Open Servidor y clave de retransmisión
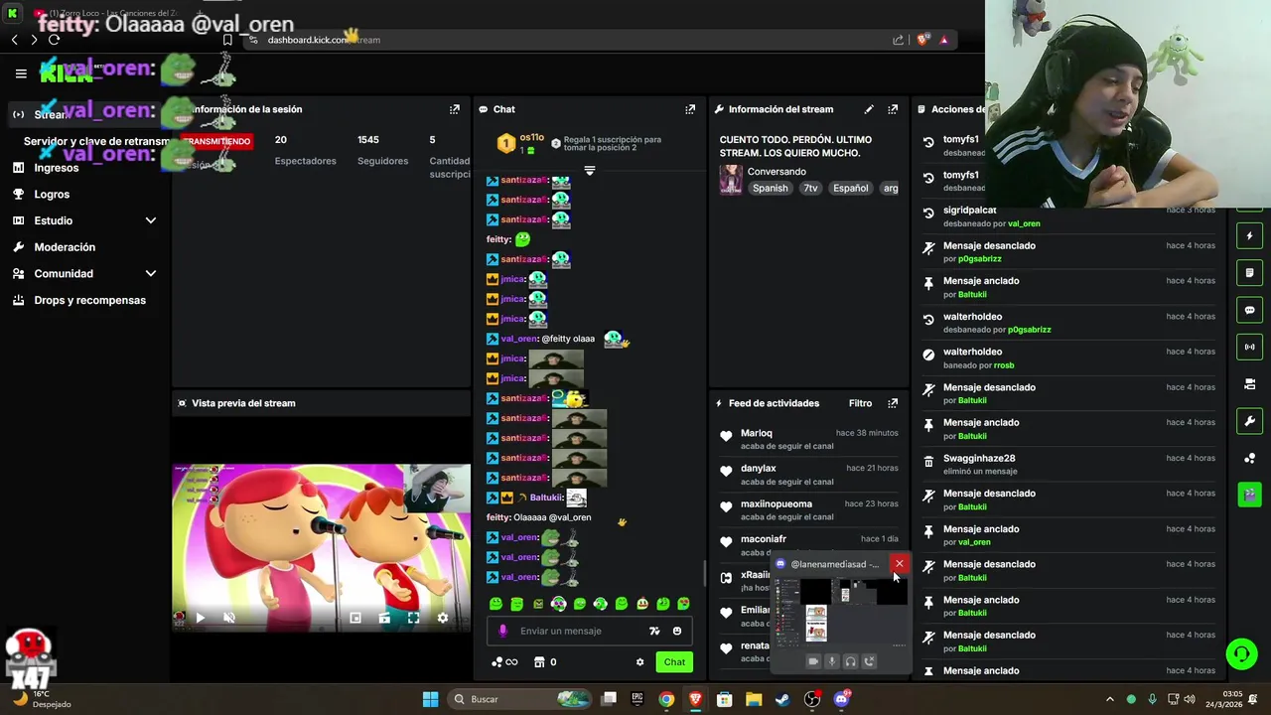This screenshot has width=1271, height=715. click(x=94, y=141)
